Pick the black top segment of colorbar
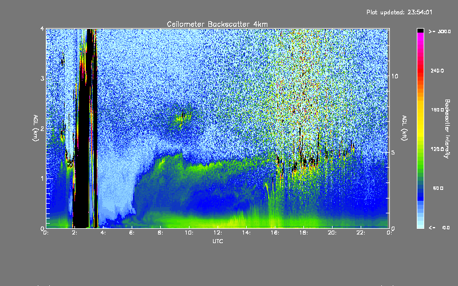Image resolution: width=458 pixels, height=286 pixels. [x=420, y=30]
